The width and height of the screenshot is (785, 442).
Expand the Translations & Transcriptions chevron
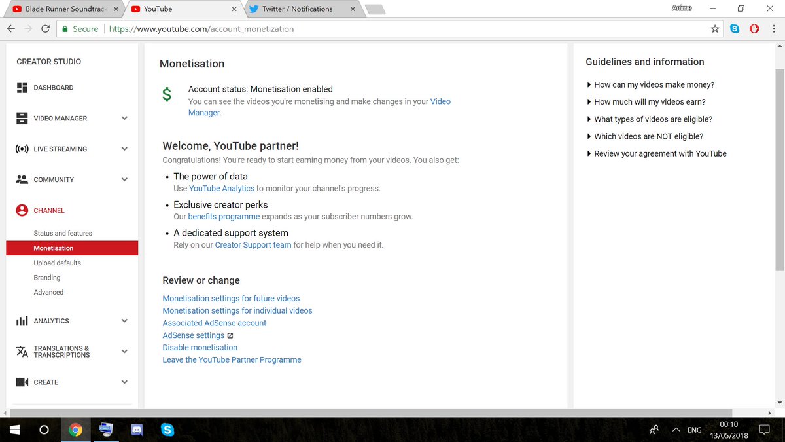click(x=124, y=352)
